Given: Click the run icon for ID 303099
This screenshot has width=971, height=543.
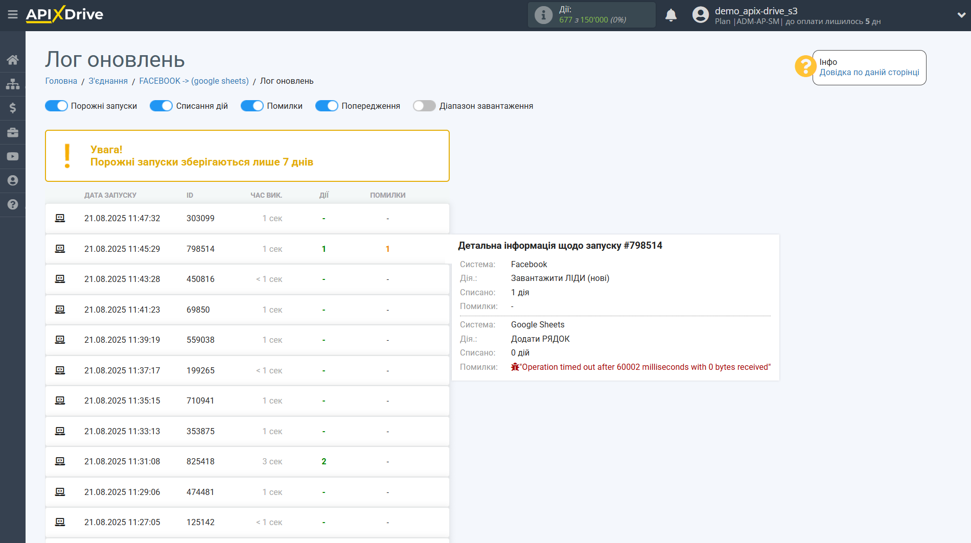Looking at the screenshot, I should 60,218.
